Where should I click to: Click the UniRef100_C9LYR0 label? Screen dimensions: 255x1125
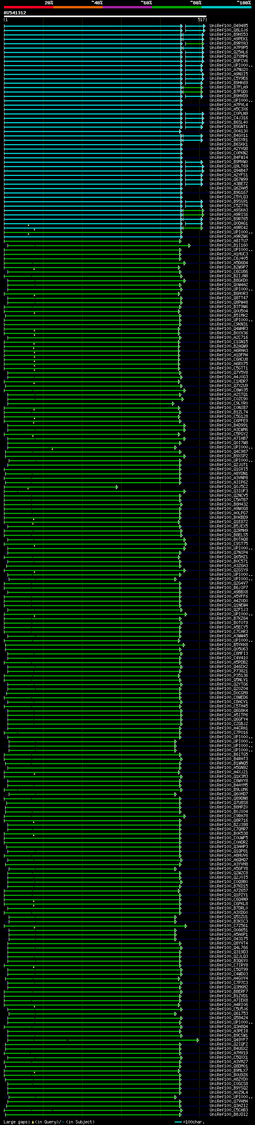(229, 403)
